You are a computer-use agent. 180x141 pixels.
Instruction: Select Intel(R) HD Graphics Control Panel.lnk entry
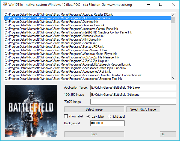(88, 32)
